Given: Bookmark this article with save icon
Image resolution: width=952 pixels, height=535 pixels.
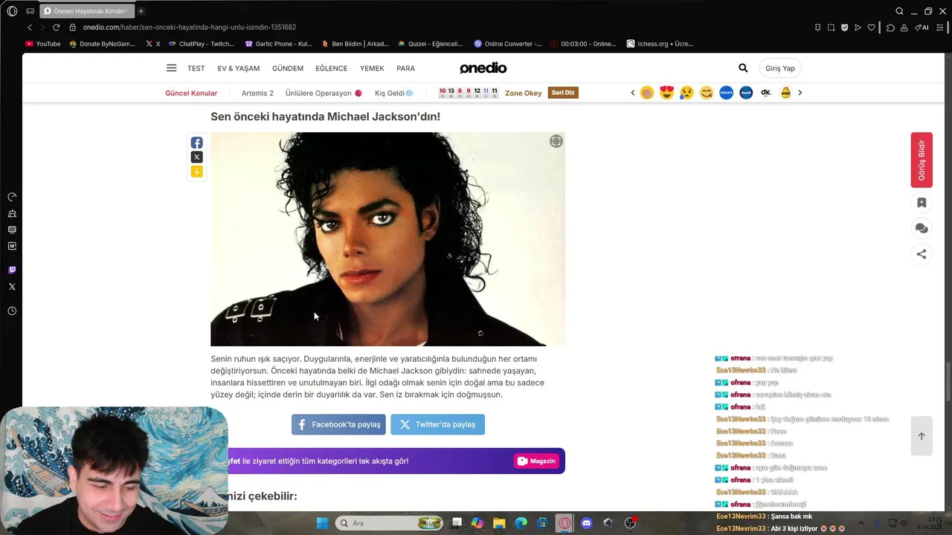Looking at the screenshot, I should pyautogui.click(x=922, y=203).
